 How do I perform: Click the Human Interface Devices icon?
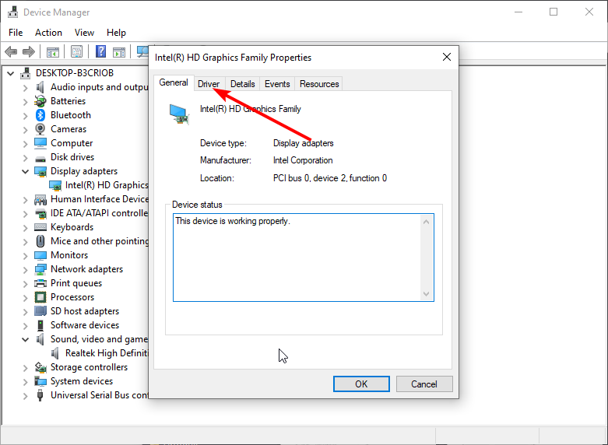click(x=40, y=199)
